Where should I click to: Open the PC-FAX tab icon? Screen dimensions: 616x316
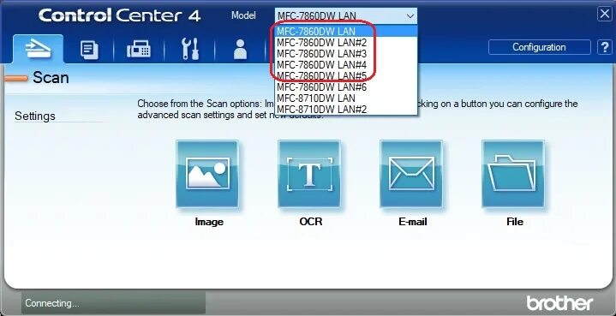point(139,51)
